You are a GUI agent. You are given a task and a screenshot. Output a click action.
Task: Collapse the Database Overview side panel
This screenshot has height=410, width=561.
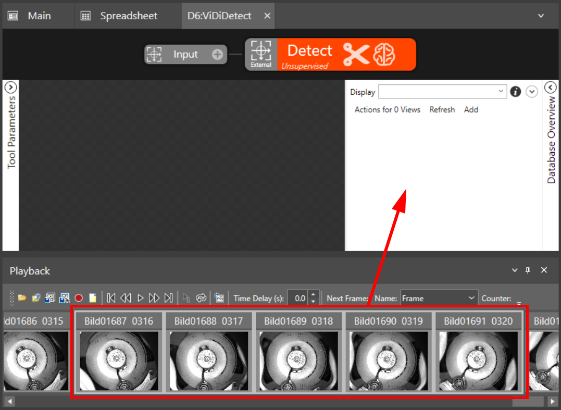tap(551, 87)
